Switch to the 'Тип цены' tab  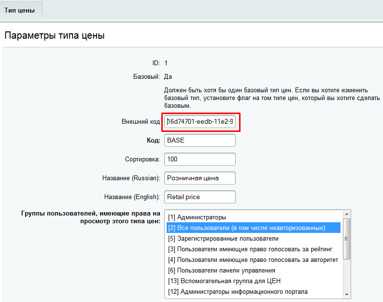[20, 10]
